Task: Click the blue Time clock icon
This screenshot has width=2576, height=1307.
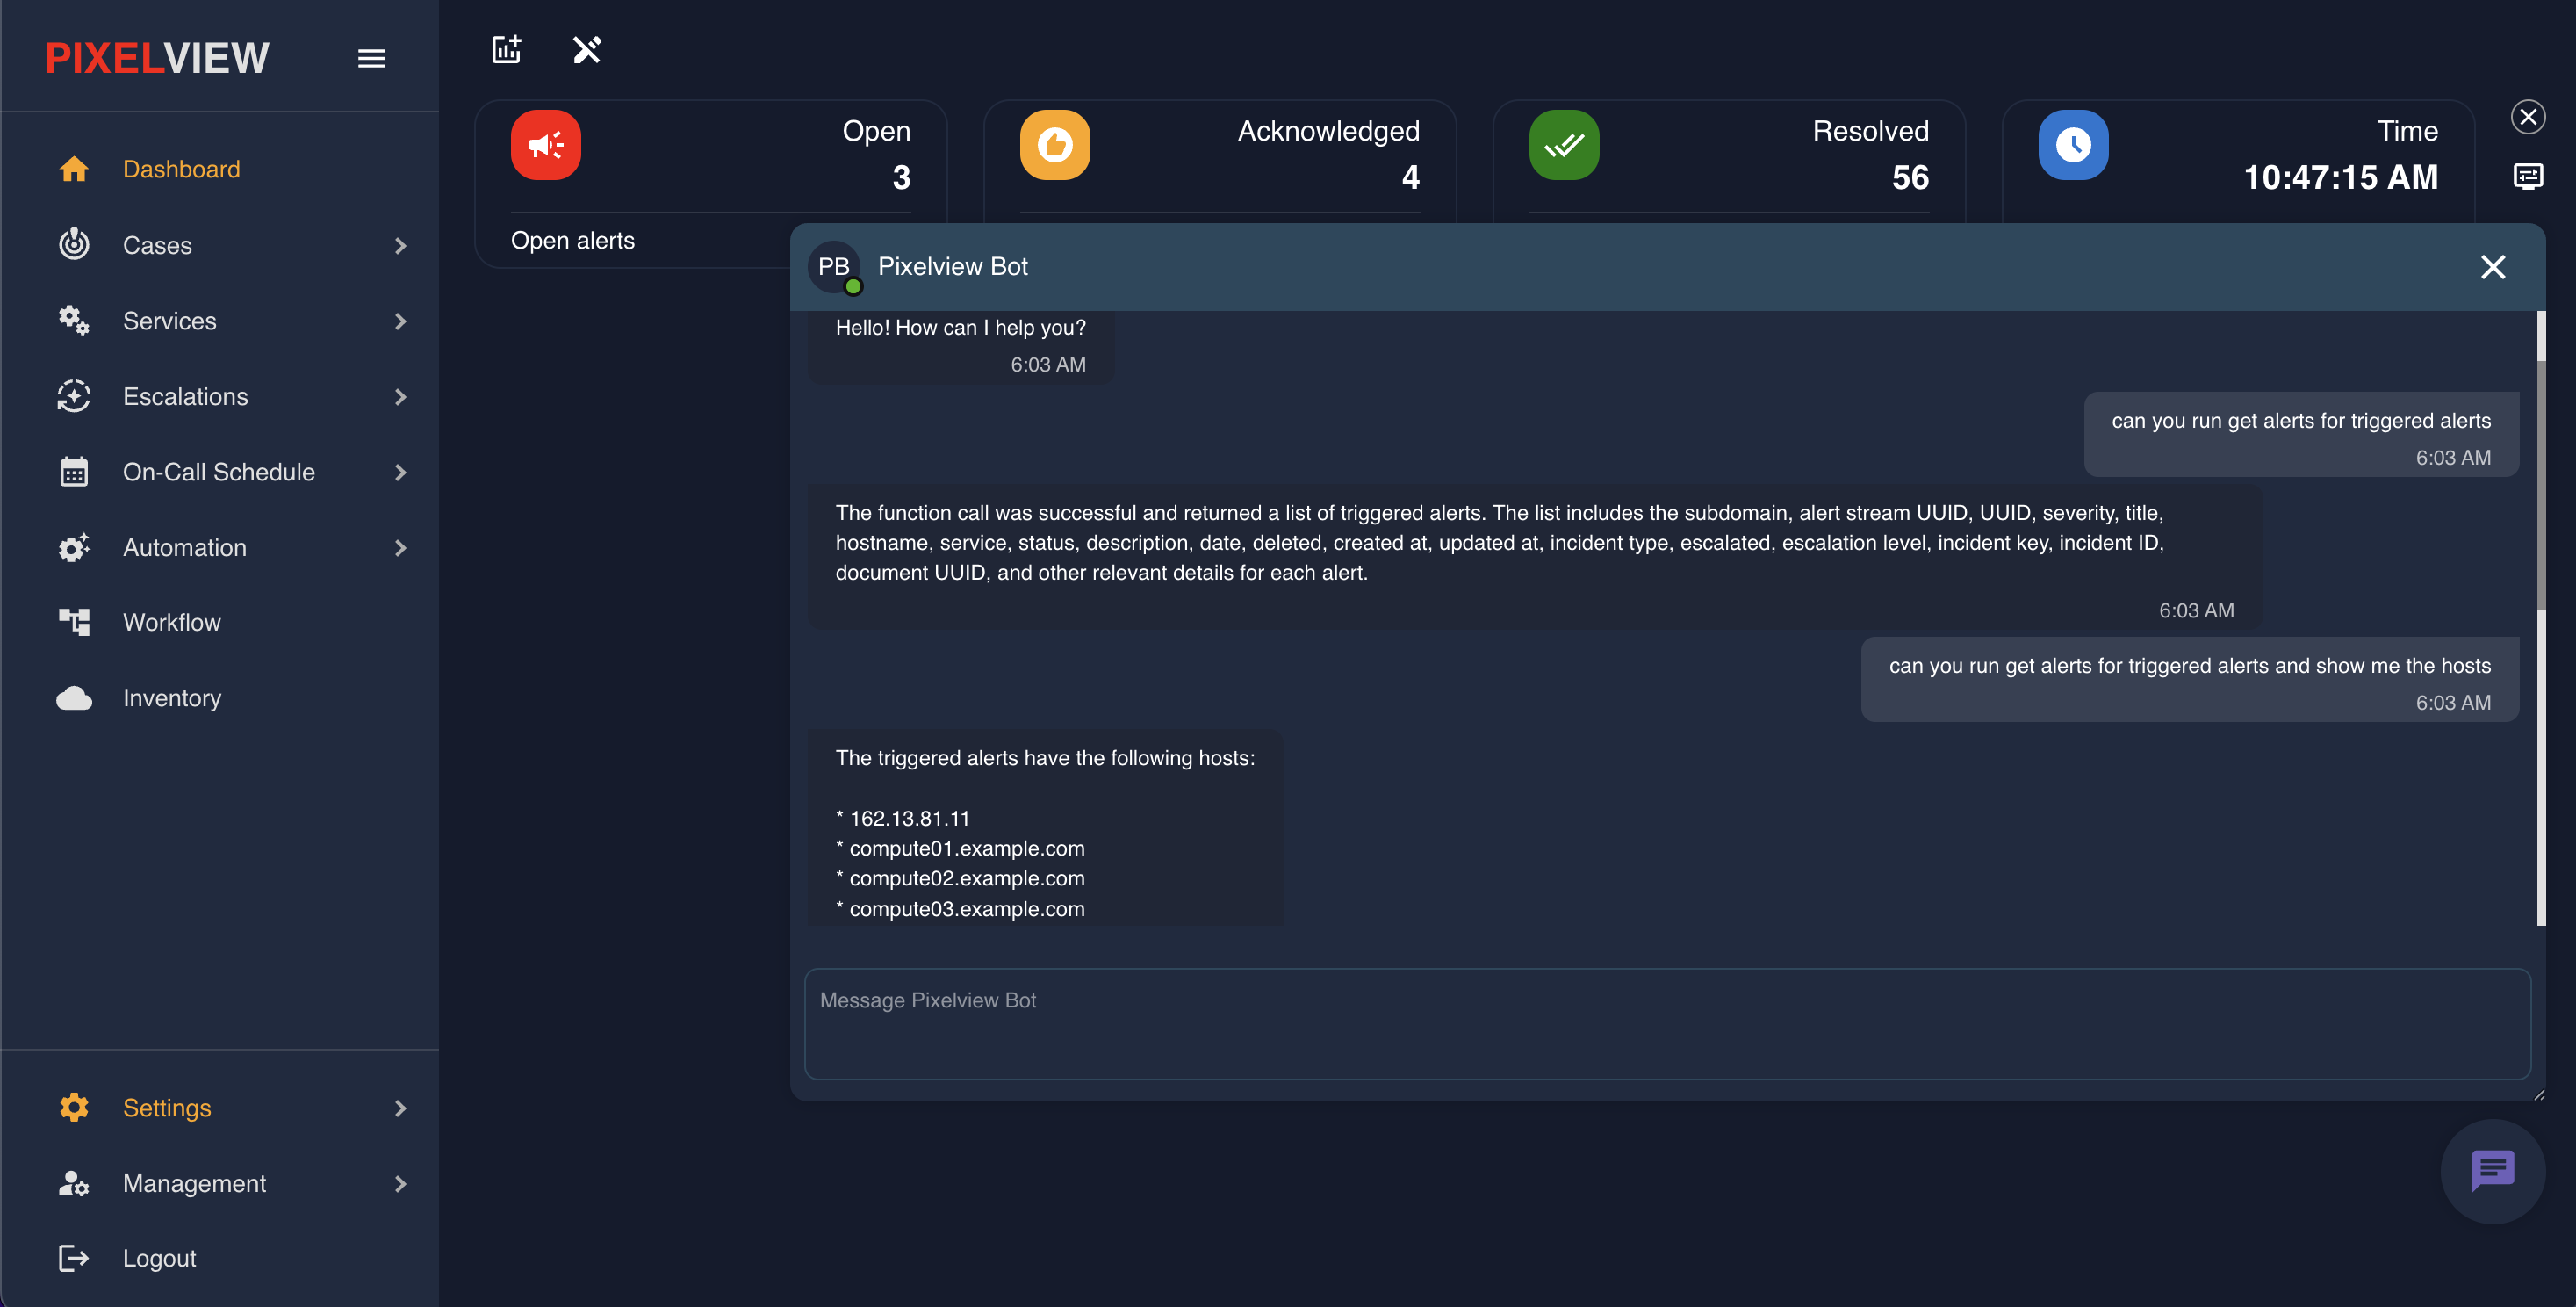Action: (2073, 145)
